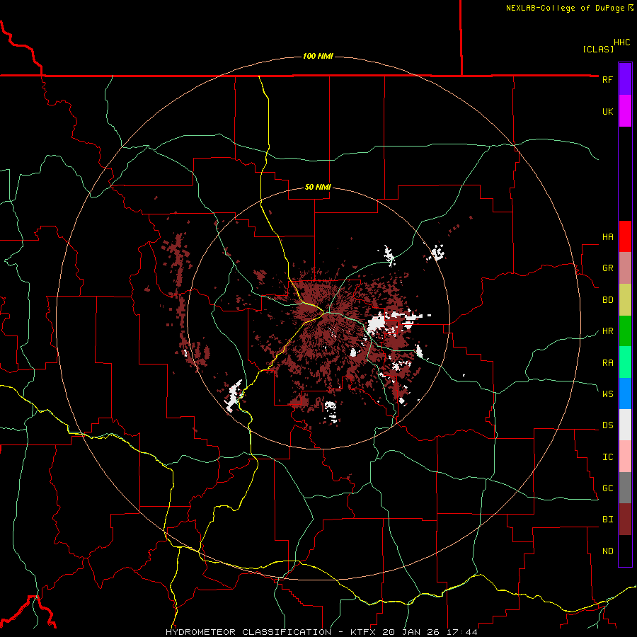Click the 'UK' legend label
This screenshot has width=637, height=637.
(607, 111)
